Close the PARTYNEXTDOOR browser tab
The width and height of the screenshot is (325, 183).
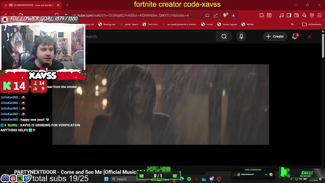pyautogui.click(x=58, y=5)
